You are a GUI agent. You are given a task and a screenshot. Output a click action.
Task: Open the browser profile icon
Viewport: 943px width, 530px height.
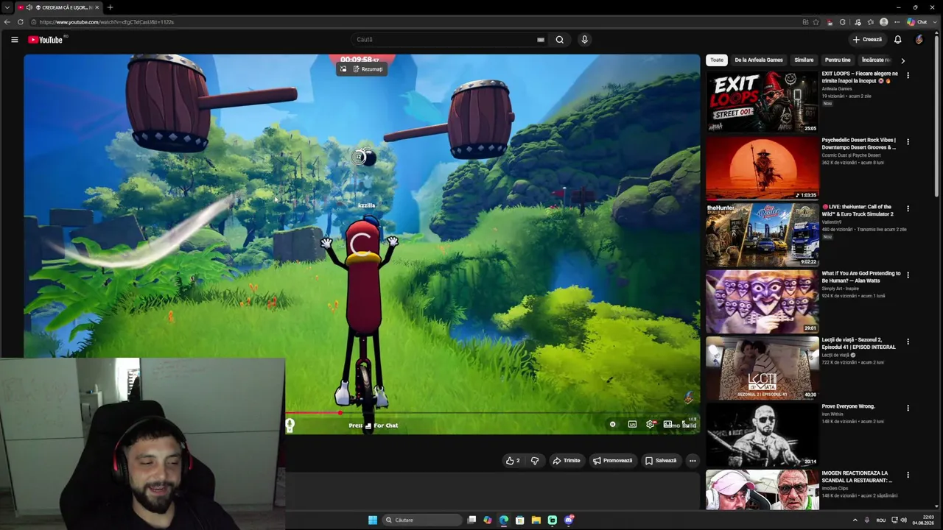(883, 22)
